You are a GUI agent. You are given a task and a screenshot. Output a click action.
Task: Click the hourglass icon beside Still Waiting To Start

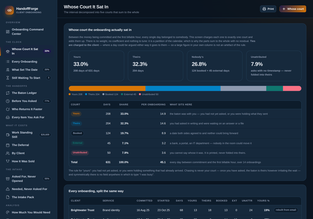7,78
